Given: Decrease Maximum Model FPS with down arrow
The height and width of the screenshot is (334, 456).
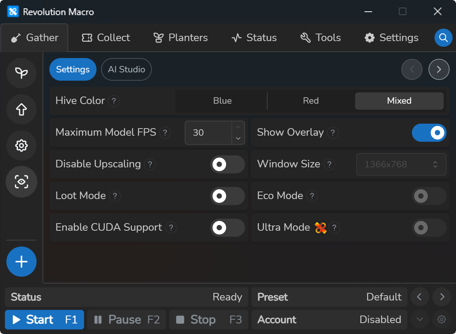Looking at the screenshot, I should [238, 138].
